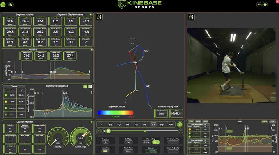This screenshot has width=279, height=155.
Task: Select phase P8
Action: click(x=162, y=124)
